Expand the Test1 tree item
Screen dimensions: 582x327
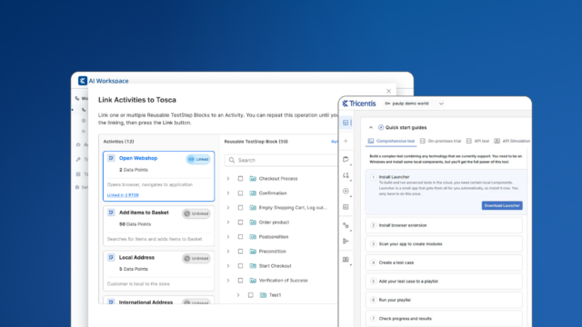[x=238, y=295]
